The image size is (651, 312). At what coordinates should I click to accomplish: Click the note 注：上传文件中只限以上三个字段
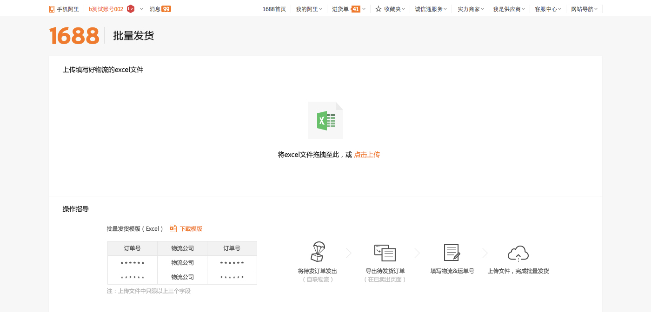click(x=149, y=291)
